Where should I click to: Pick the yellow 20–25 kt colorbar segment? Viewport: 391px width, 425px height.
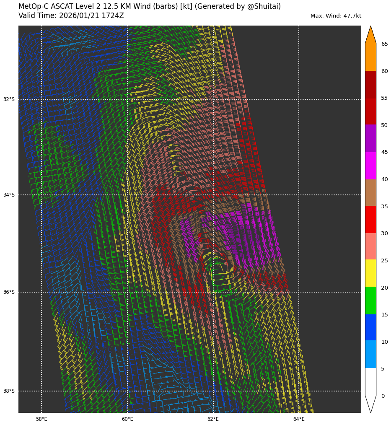pyautogui.click(x=370, y=273)
